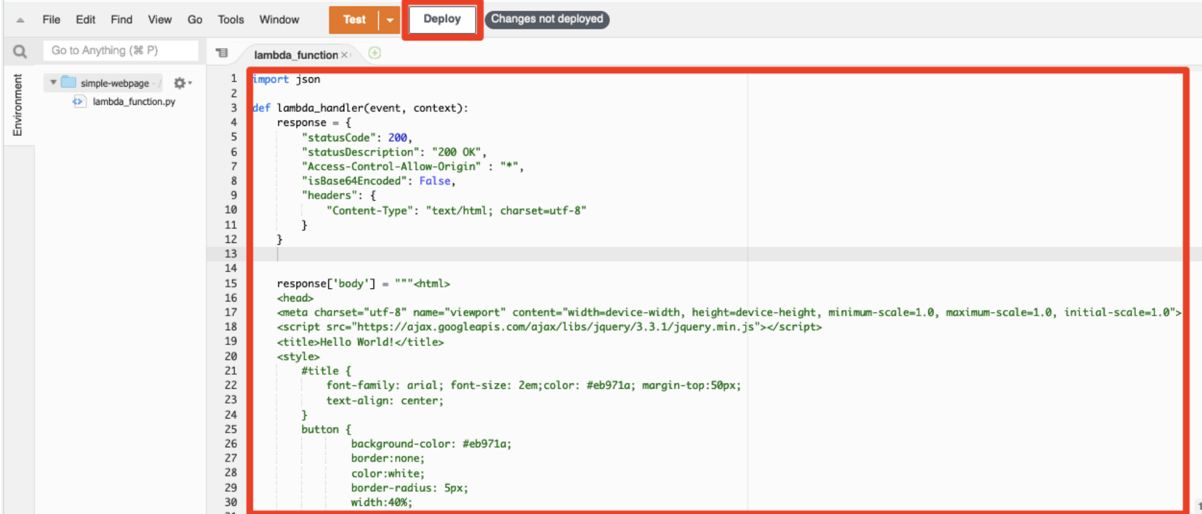This screenshot has width=1202, height=514.
Task: Click the "statusCode": 200 line
Action: (357, 138)
